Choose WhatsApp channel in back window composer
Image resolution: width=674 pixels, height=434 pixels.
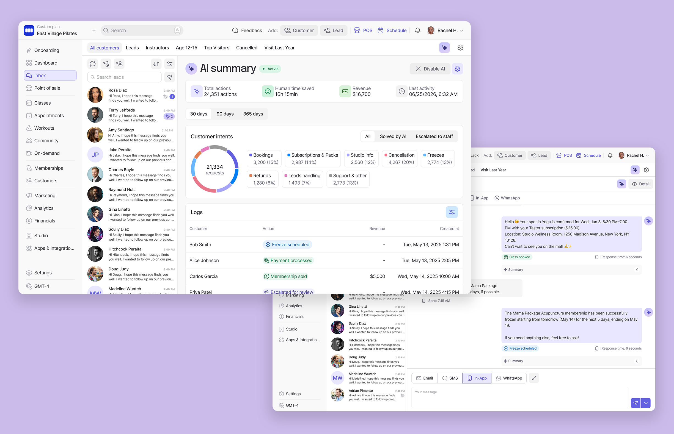tap(509, 378)
